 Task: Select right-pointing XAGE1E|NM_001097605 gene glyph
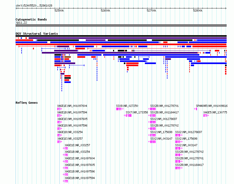tap(60, 122)
